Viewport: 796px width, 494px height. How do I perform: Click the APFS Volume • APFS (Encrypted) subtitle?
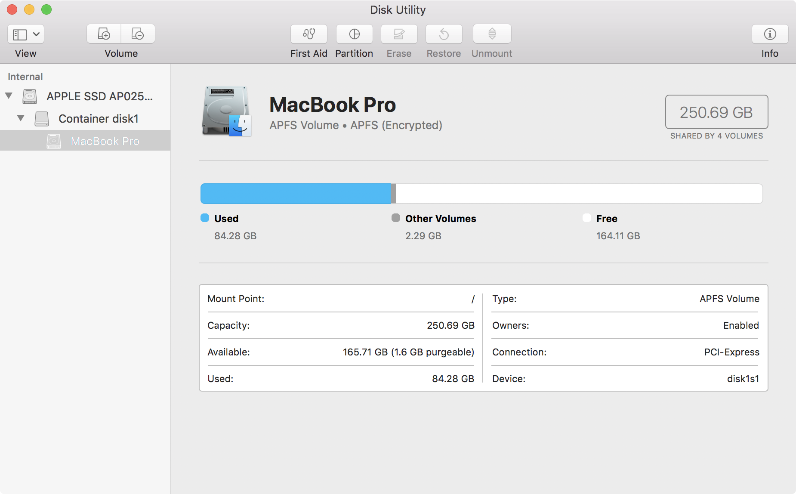[356, 125]
